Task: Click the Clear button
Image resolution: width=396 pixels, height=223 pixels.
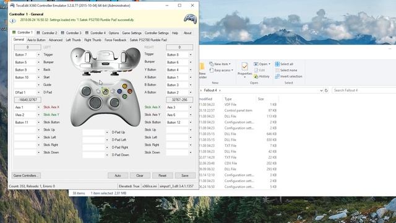Action: click(140, 175)
